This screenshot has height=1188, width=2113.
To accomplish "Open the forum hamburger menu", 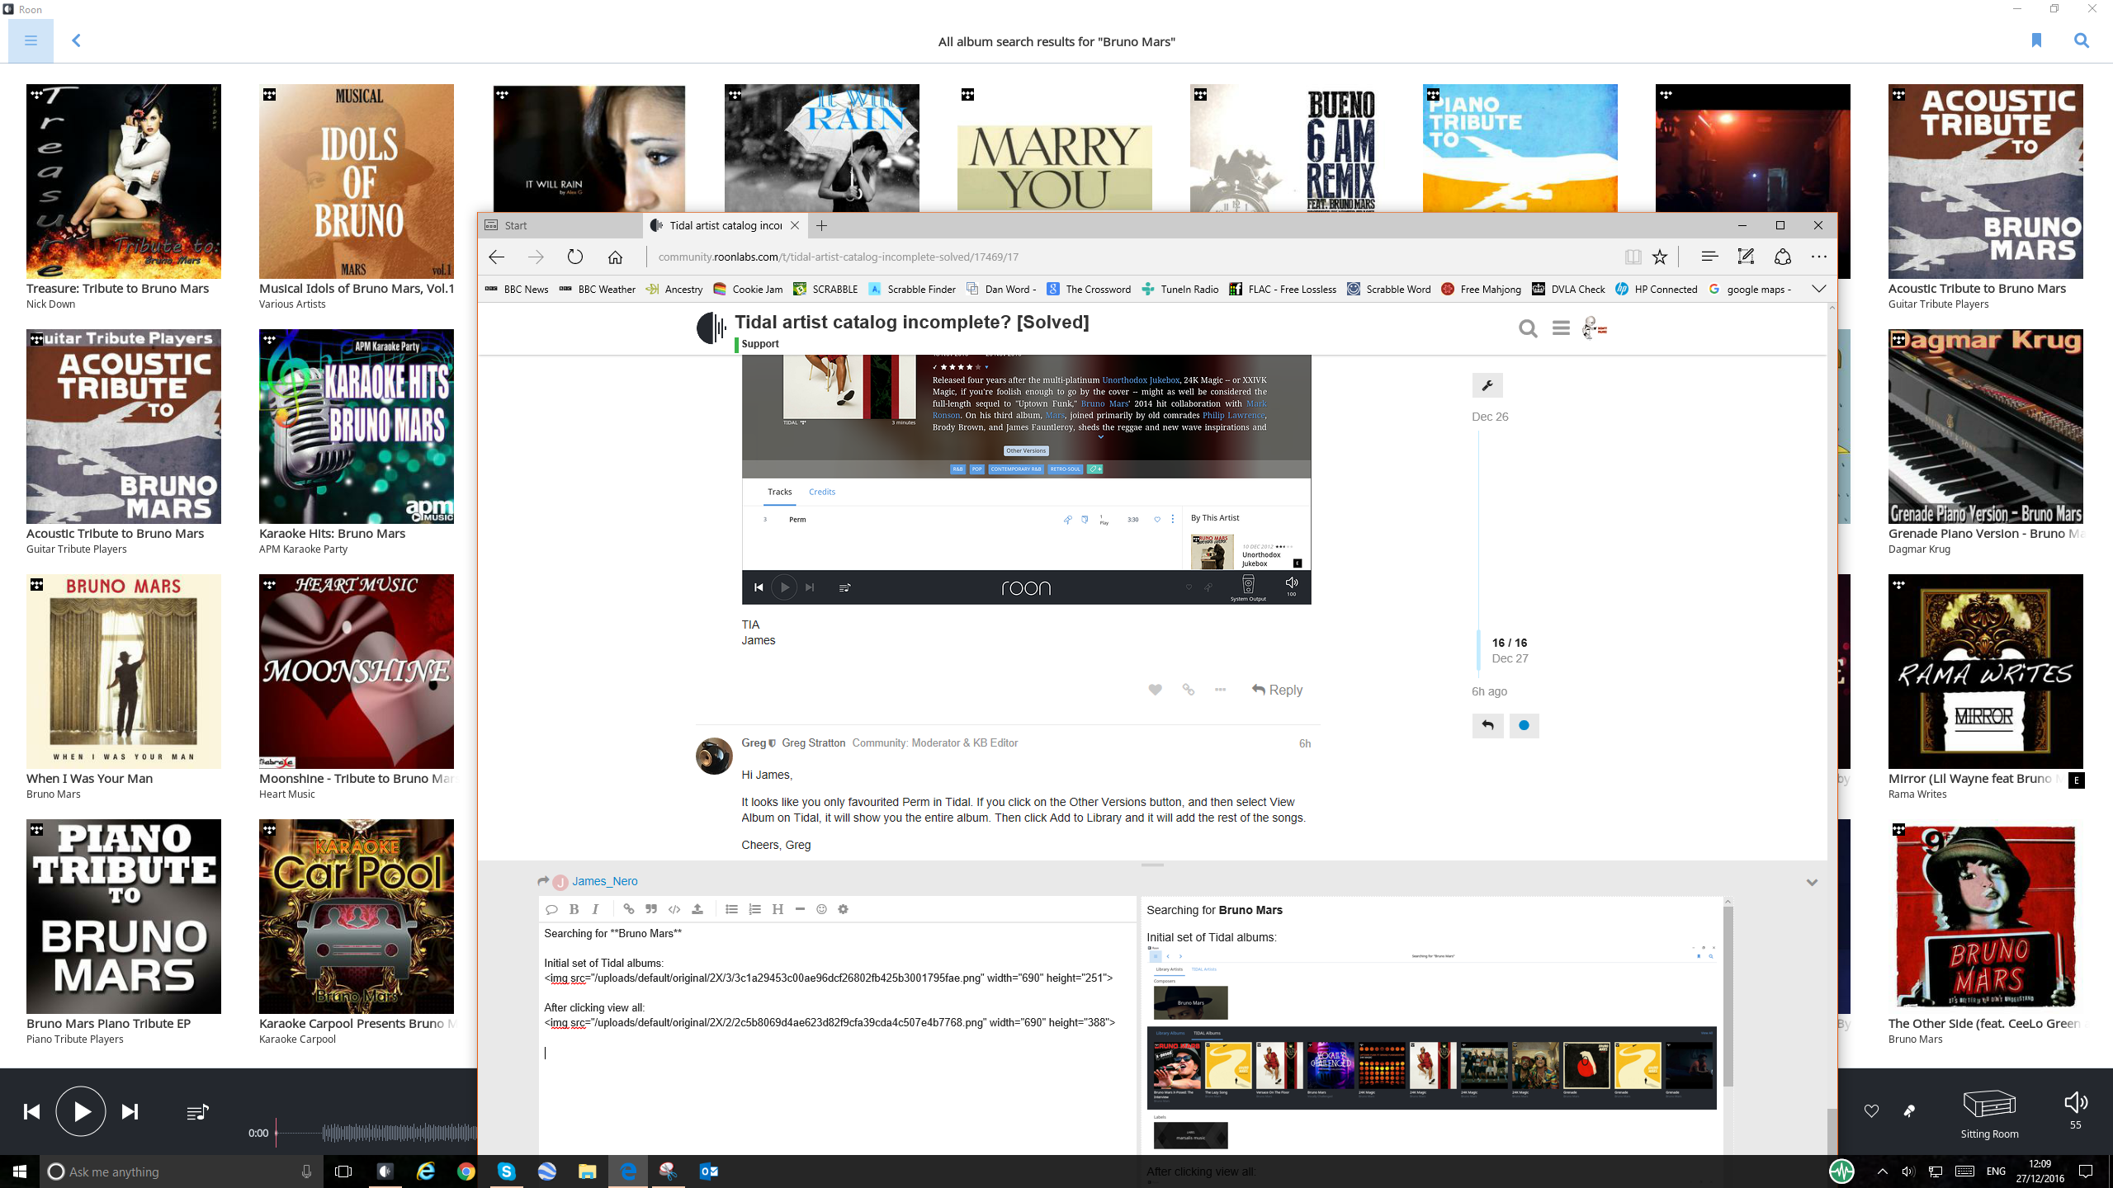I will pos(1561,328).
